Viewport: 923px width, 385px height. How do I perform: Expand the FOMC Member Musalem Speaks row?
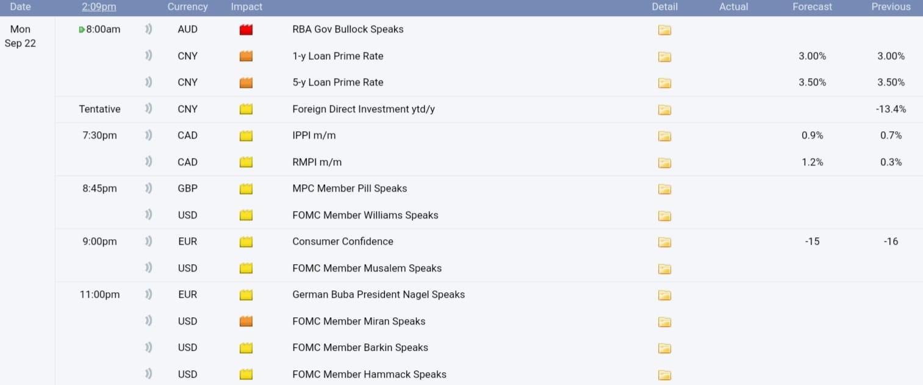[367, 268]
